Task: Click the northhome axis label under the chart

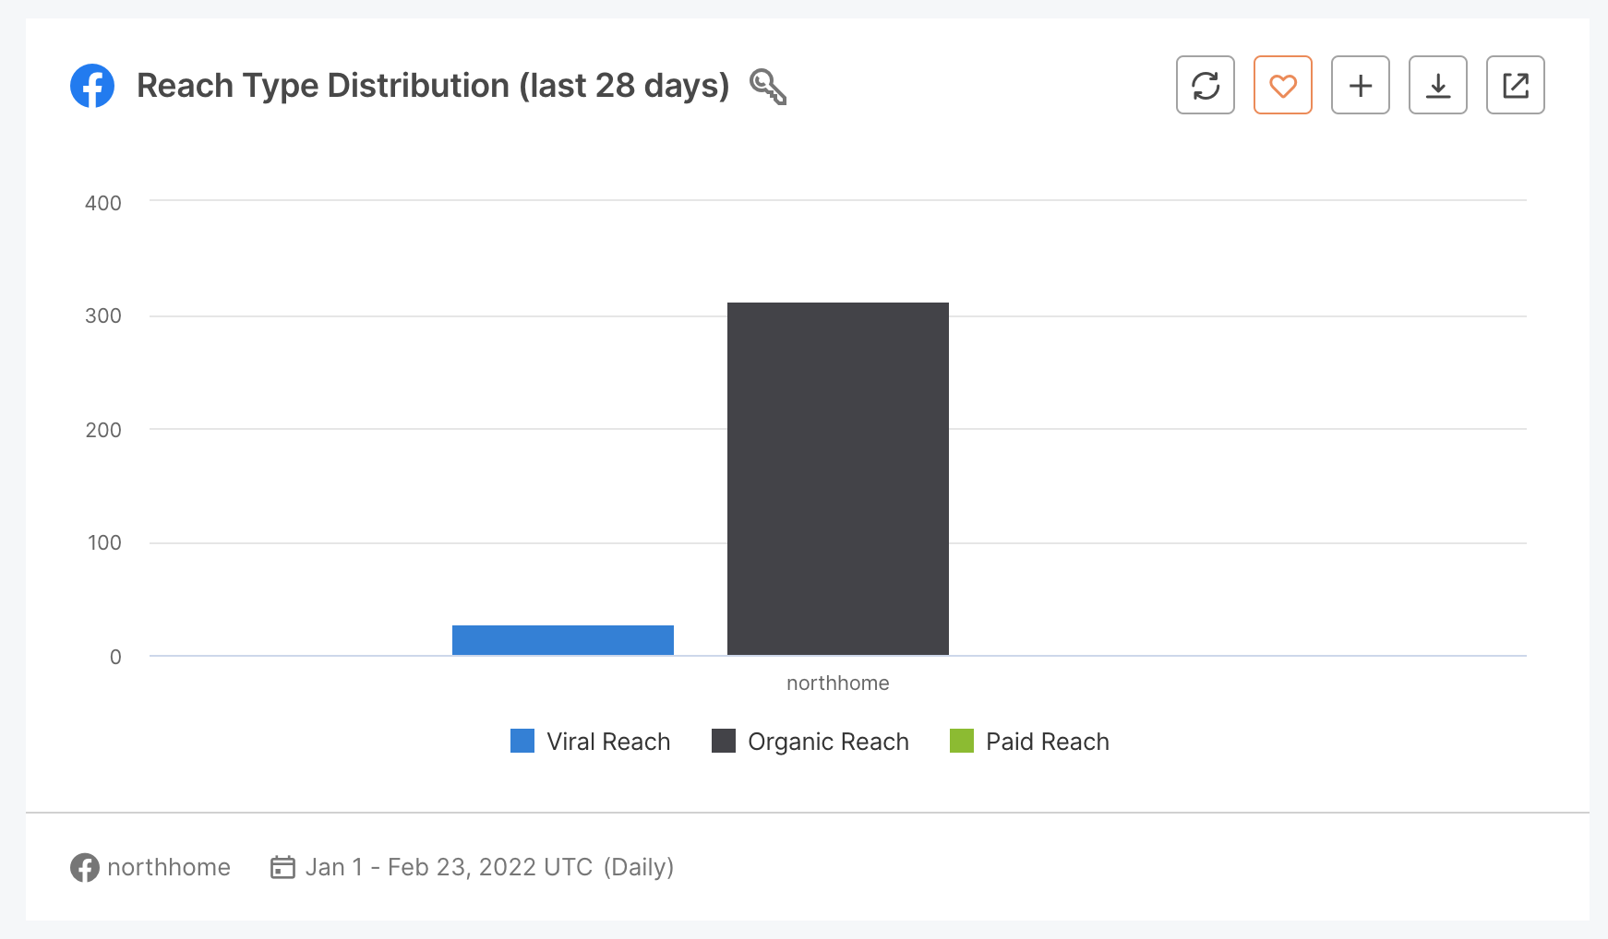Action: coord(837,683)
